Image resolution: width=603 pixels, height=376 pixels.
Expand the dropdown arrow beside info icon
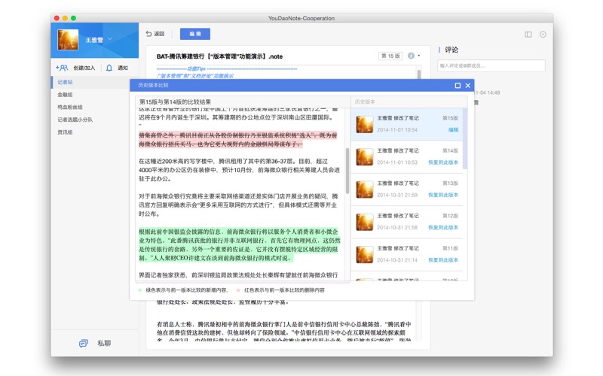click(x=419, y=56)
